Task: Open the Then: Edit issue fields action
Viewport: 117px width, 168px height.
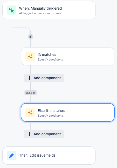Action: point(49,156)
